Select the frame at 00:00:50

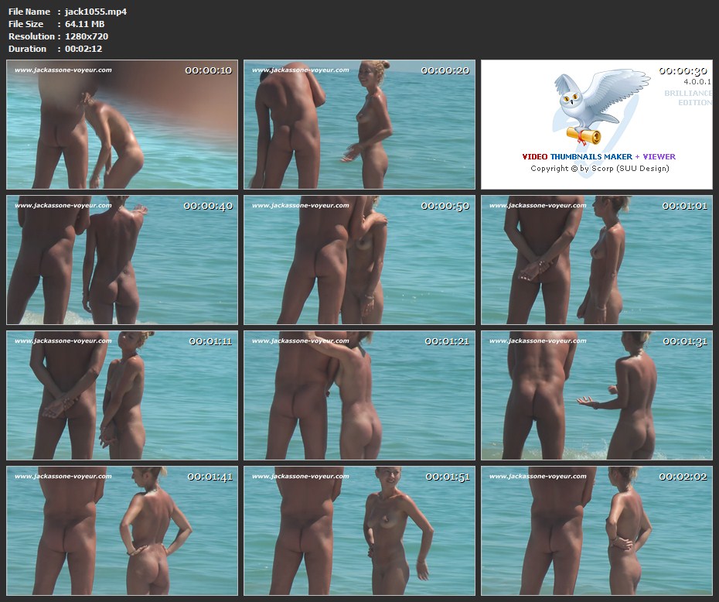tap(359, 260)
